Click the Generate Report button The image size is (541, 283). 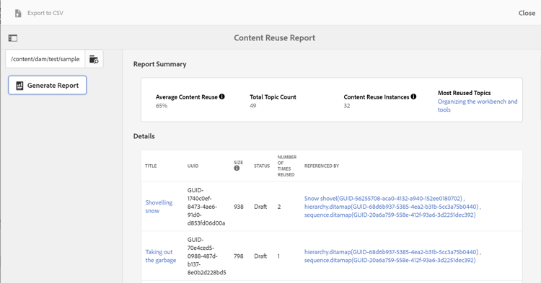pos(48,86)
